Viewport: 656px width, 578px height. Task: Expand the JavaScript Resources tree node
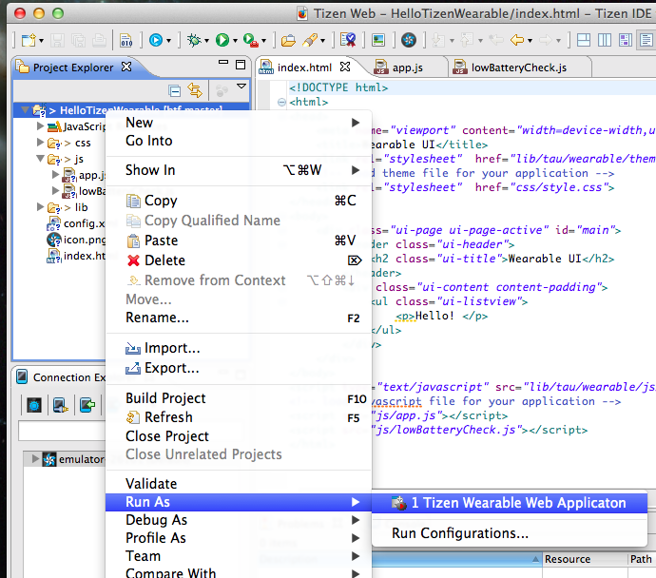click(x=40, y=125)
